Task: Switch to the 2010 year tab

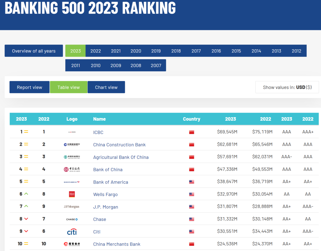Action: coord(96,65)
